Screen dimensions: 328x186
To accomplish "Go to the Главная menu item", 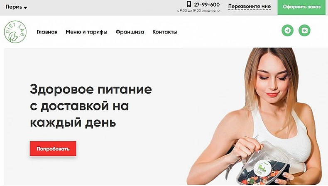I will pyautogui.click(x=47, y=32).
